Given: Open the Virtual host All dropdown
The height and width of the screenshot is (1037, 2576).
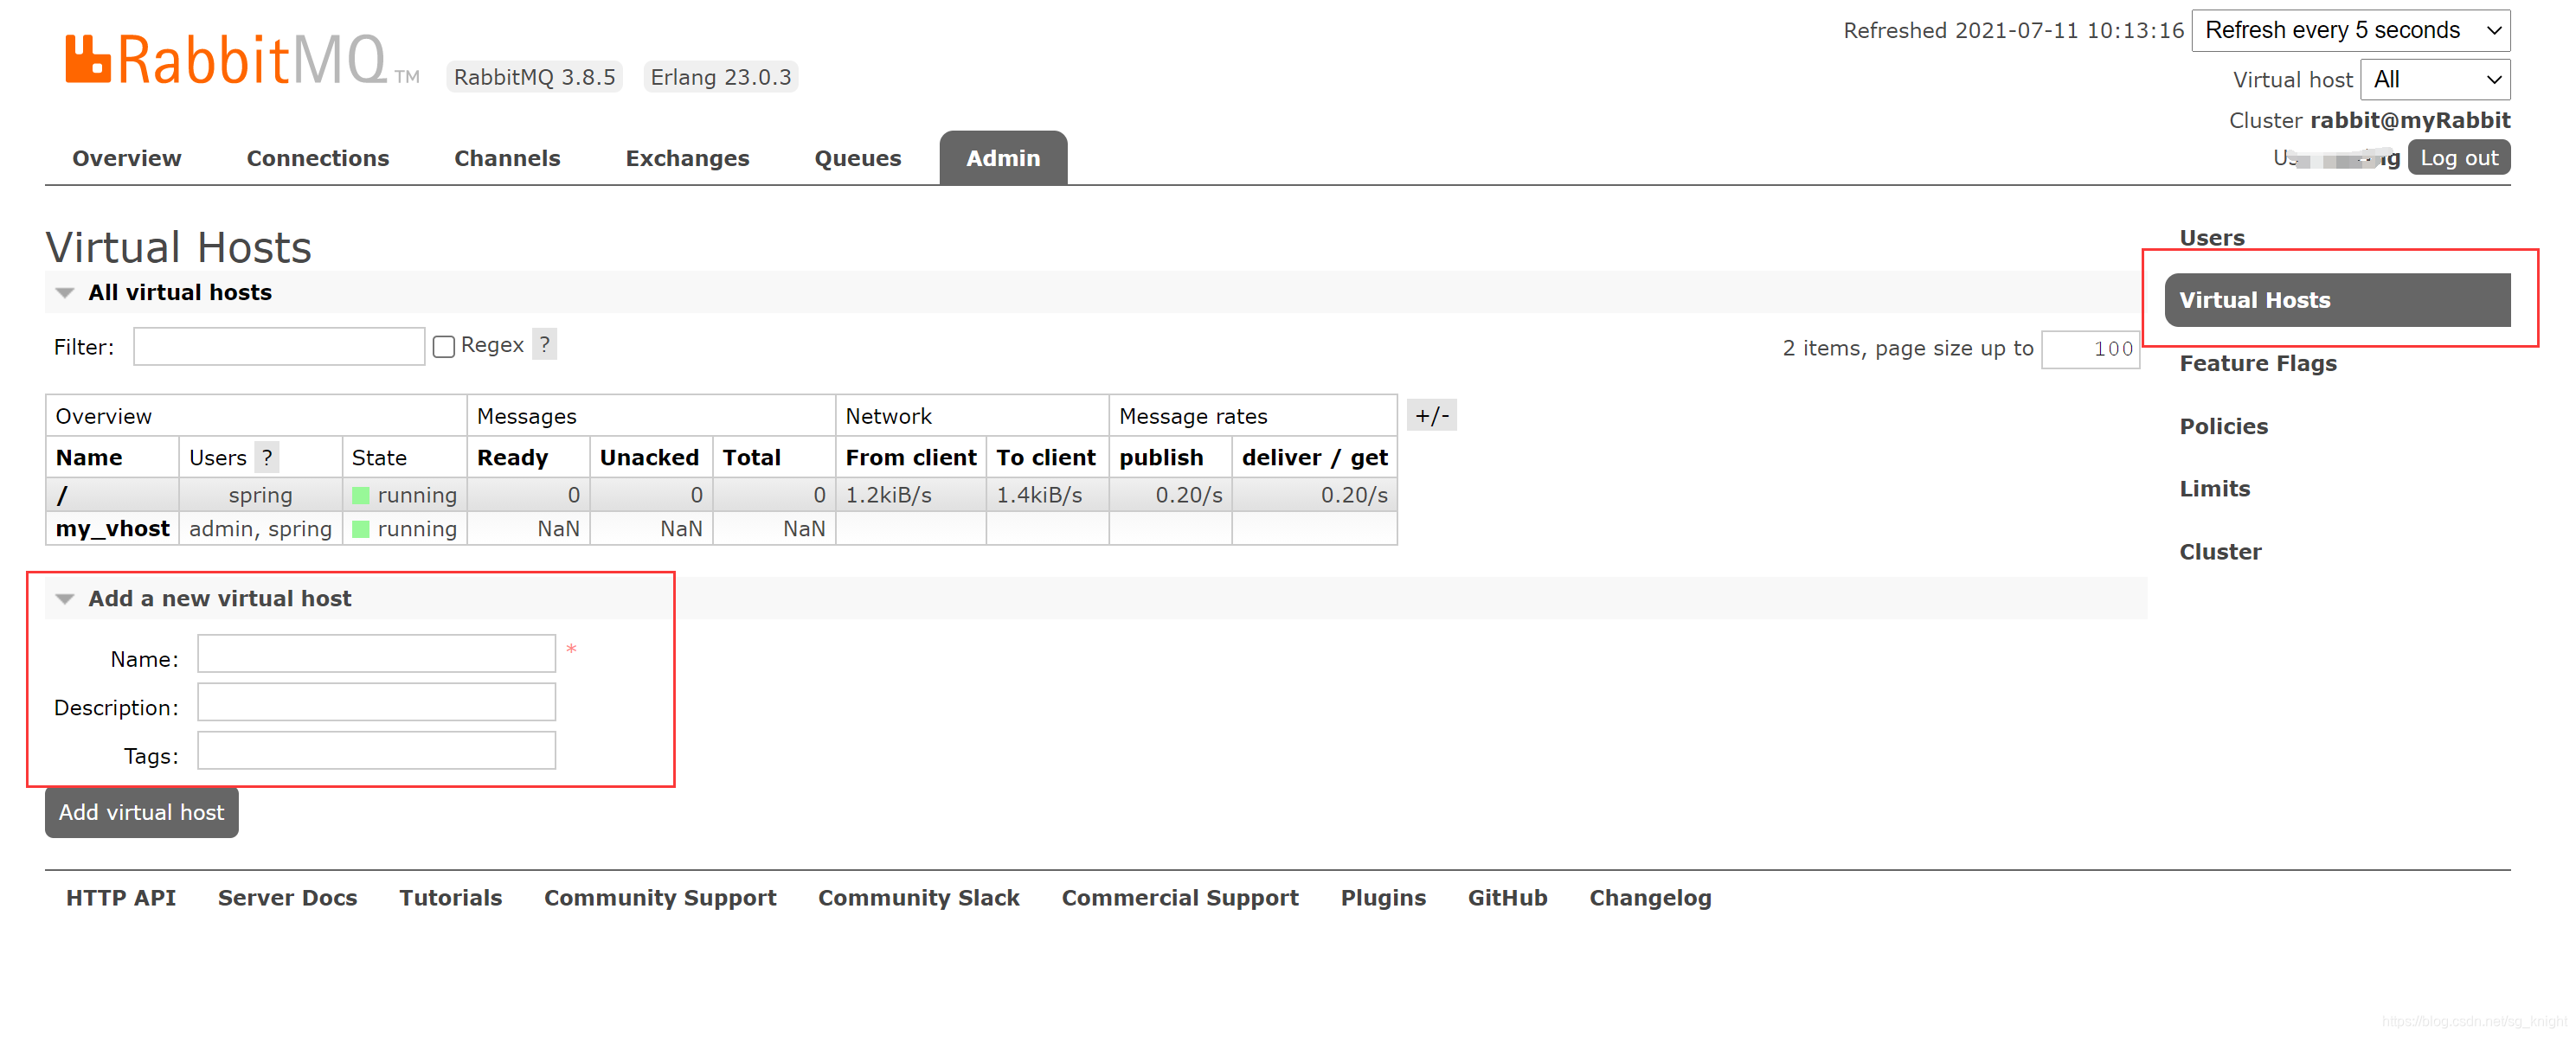Looking at the screenshot, I should click(x=2434, y=79).
